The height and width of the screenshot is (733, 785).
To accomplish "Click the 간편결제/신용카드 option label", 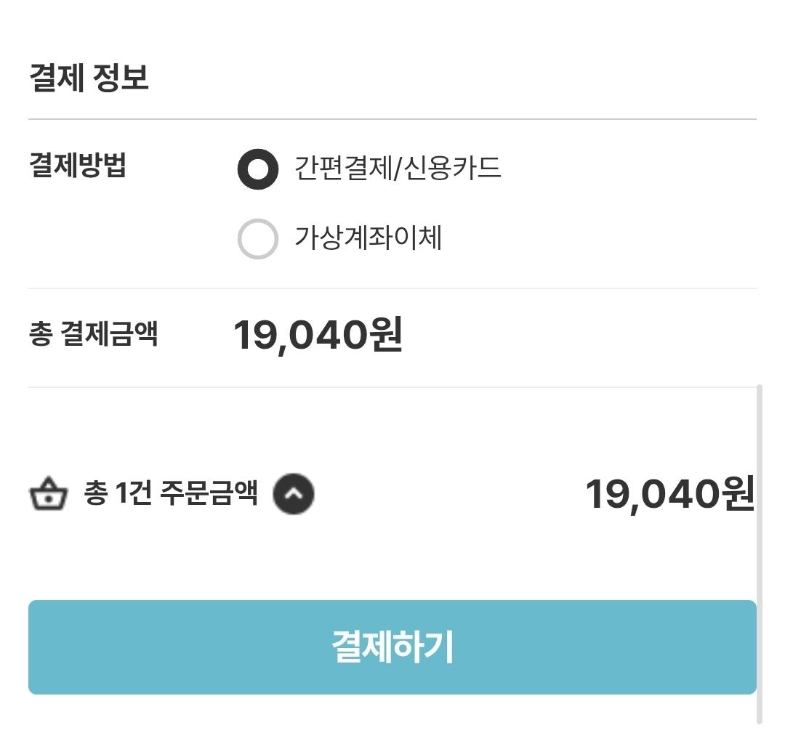I will coord(398,169).
